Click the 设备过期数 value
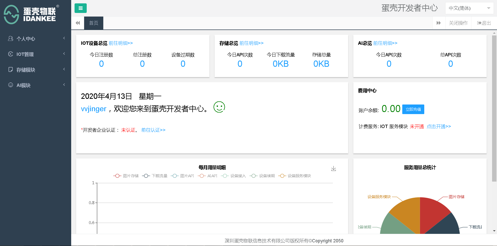 (x=183, y=64)
